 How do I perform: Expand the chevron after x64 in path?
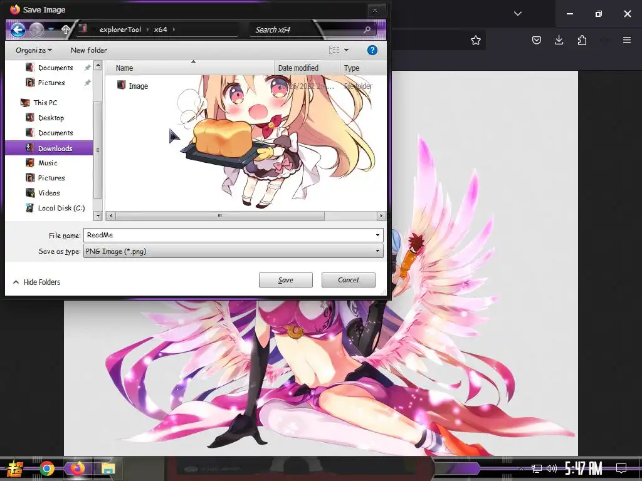[174, 29]
